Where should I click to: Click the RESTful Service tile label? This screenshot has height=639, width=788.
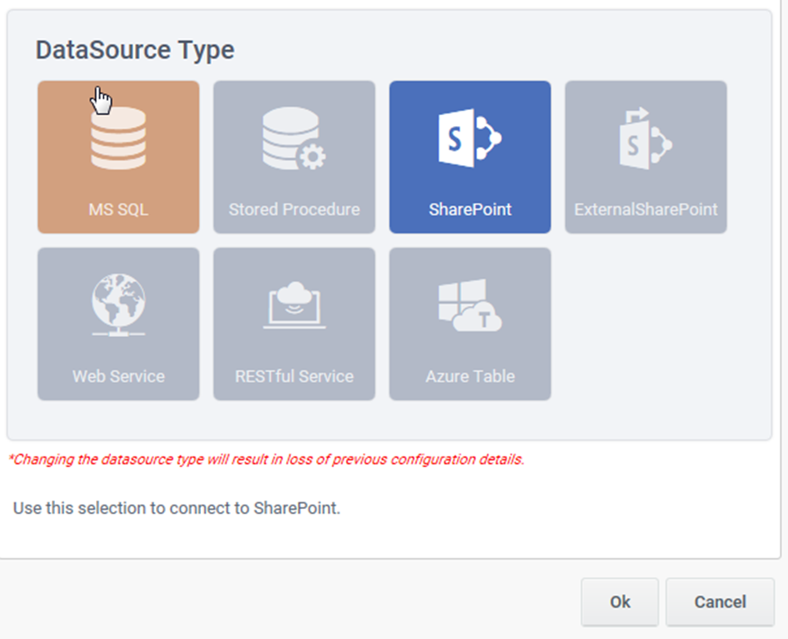(x=294, y=376)
